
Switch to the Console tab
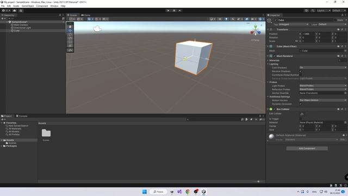(22, 116)
